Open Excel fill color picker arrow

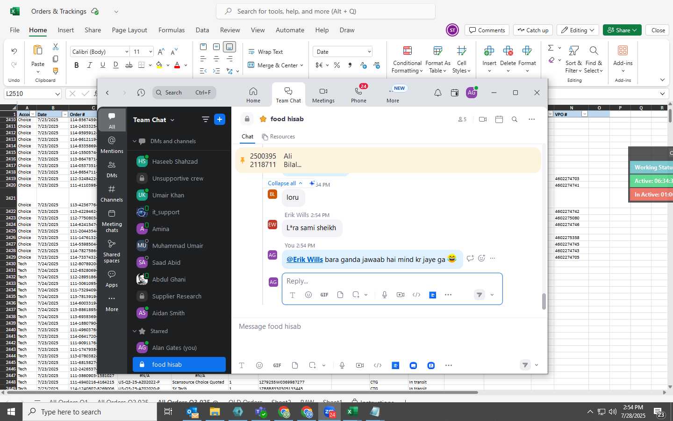click(x=168, y=65)
